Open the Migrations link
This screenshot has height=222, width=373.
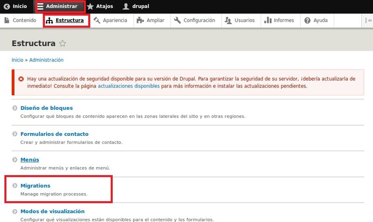35,185
